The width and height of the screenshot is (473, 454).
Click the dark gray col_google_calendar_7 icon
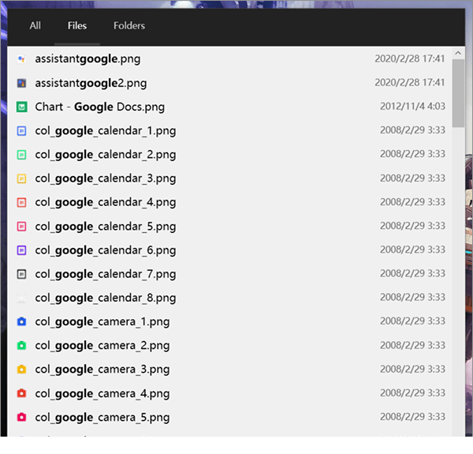[x=21, y=274]
